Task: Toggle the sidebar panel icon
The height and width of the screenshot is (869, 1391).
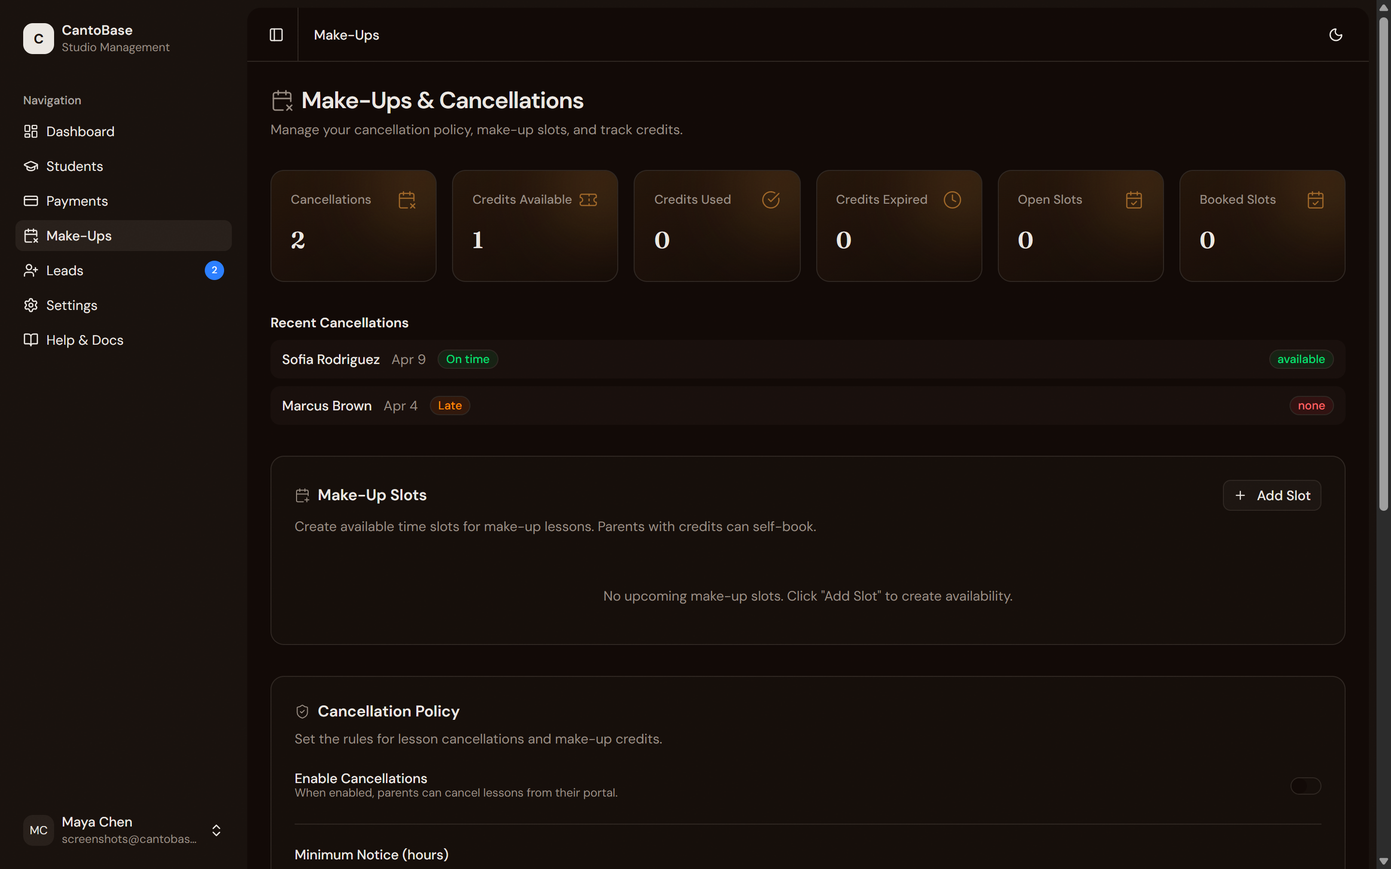Action: click(x=276, y=35)
